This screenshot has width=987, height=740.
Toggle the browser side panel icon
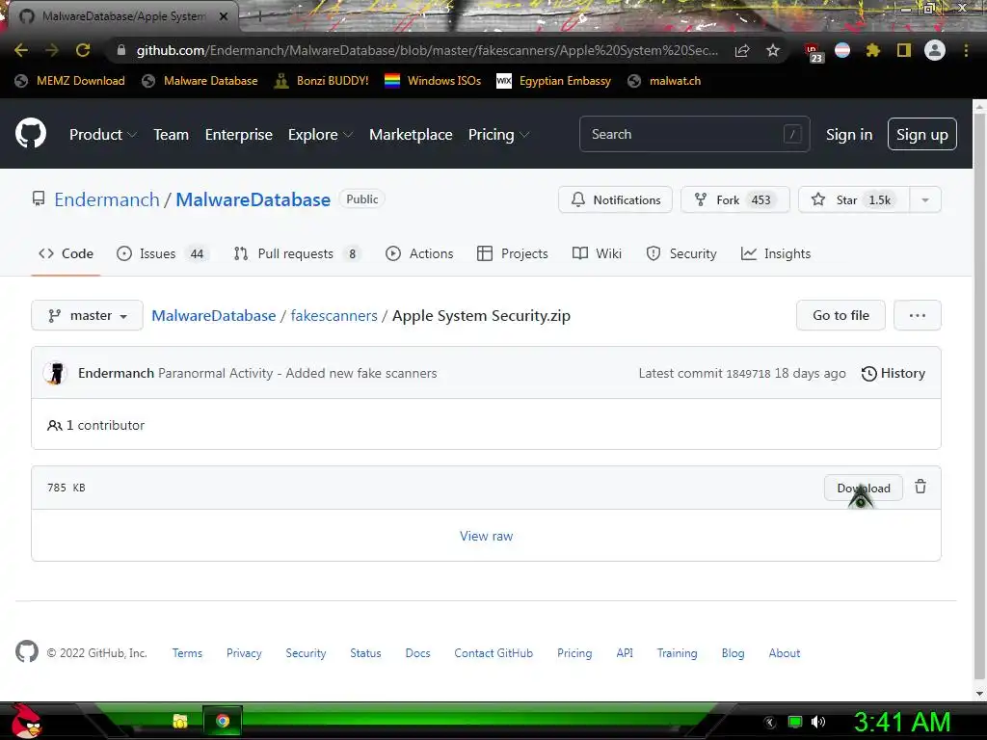[x=904, y=50]
